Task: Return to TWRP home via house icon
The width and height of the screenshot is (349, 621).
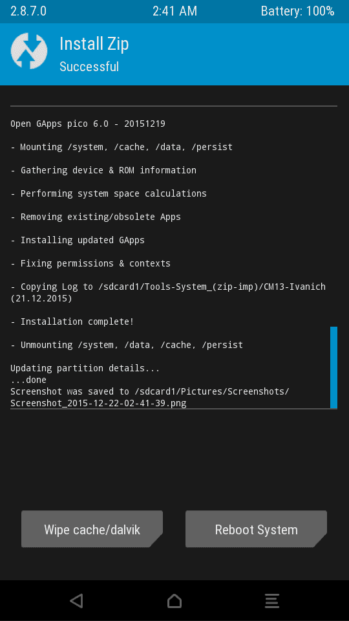Action: (174, 601)
